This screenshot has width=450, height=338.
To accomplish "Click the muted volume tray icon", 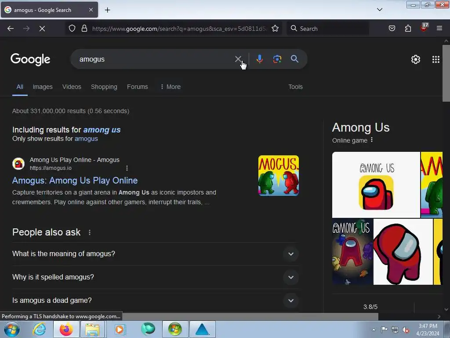I will point(406,330).
